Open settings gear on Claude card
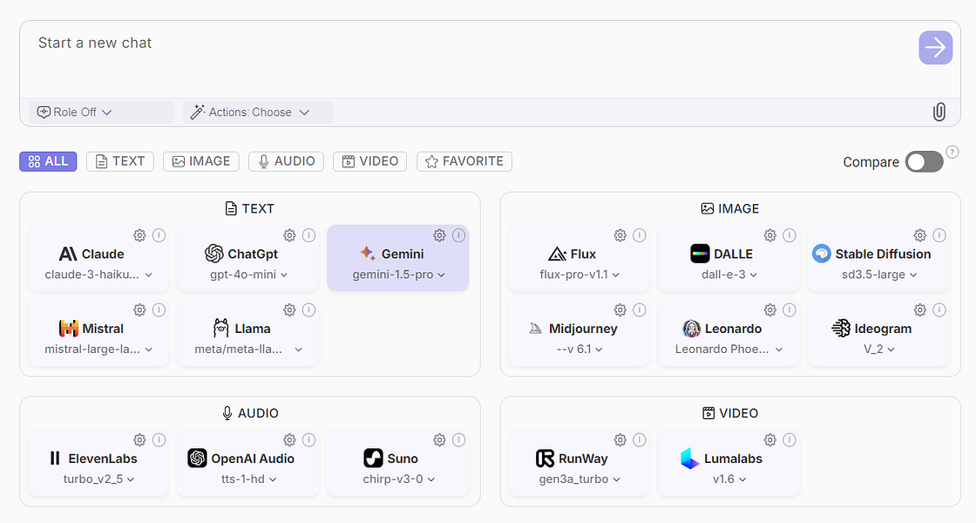Image resolution: width=976 pixels, height=523 pixels. 139,235
